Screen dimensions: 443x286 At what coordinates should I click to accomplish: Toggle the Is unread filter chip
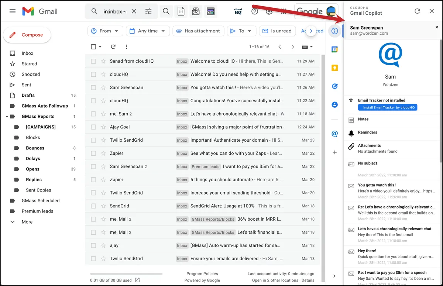(277, 31)
